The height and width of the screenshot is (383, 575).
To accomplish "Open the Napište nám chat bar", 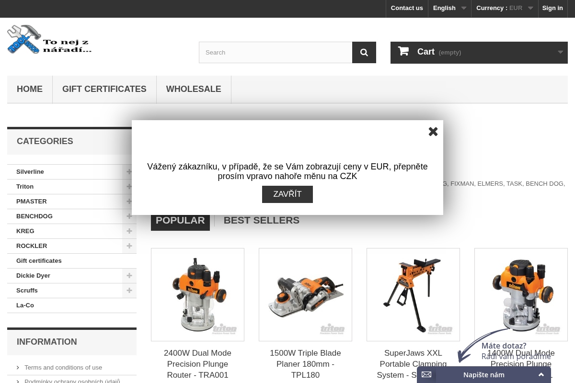I will pyautogui.click(x=484, y=375).
